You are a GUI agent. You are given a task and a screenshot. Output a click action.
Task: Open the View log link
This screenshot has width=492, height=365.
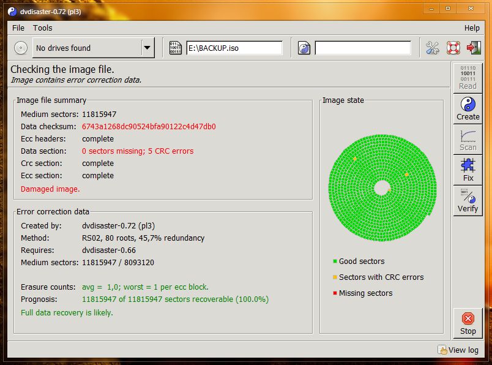click(x=458, y=350)
